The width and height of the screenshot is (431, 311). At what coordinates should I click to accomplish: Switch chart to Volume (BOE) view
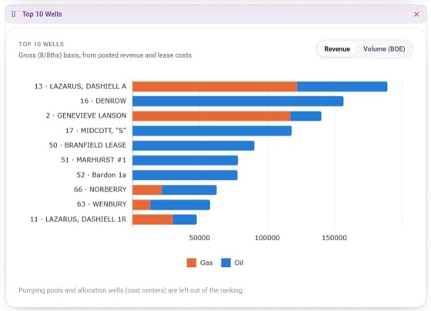(384, 49)
